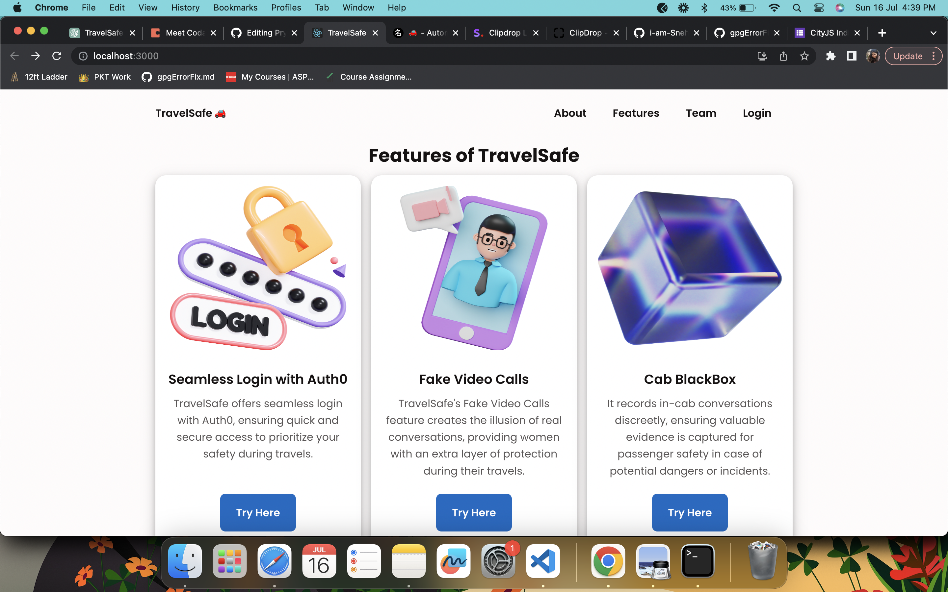Screen dimensions: 948x592
Task: Click the share page icon
Action: click(x=783, y=56)
